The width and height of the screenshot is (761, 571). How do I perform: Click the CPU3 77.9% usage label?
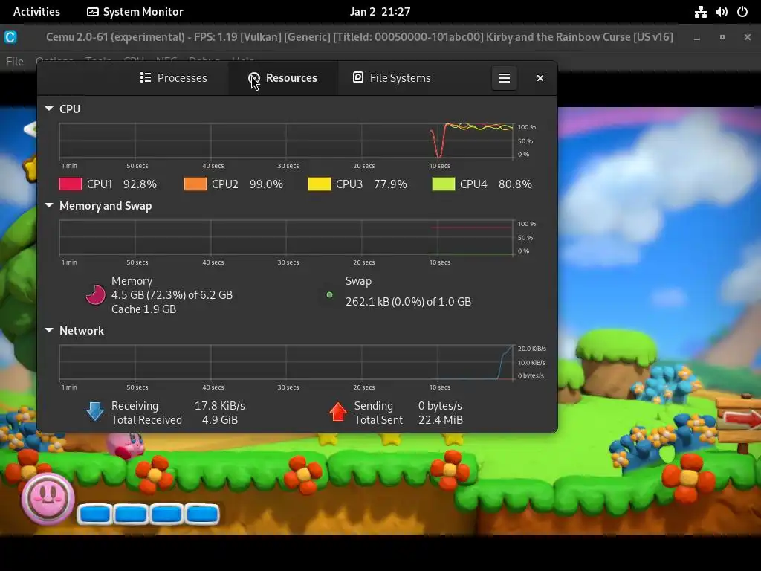pyautogui.click(x=372, y=184)
